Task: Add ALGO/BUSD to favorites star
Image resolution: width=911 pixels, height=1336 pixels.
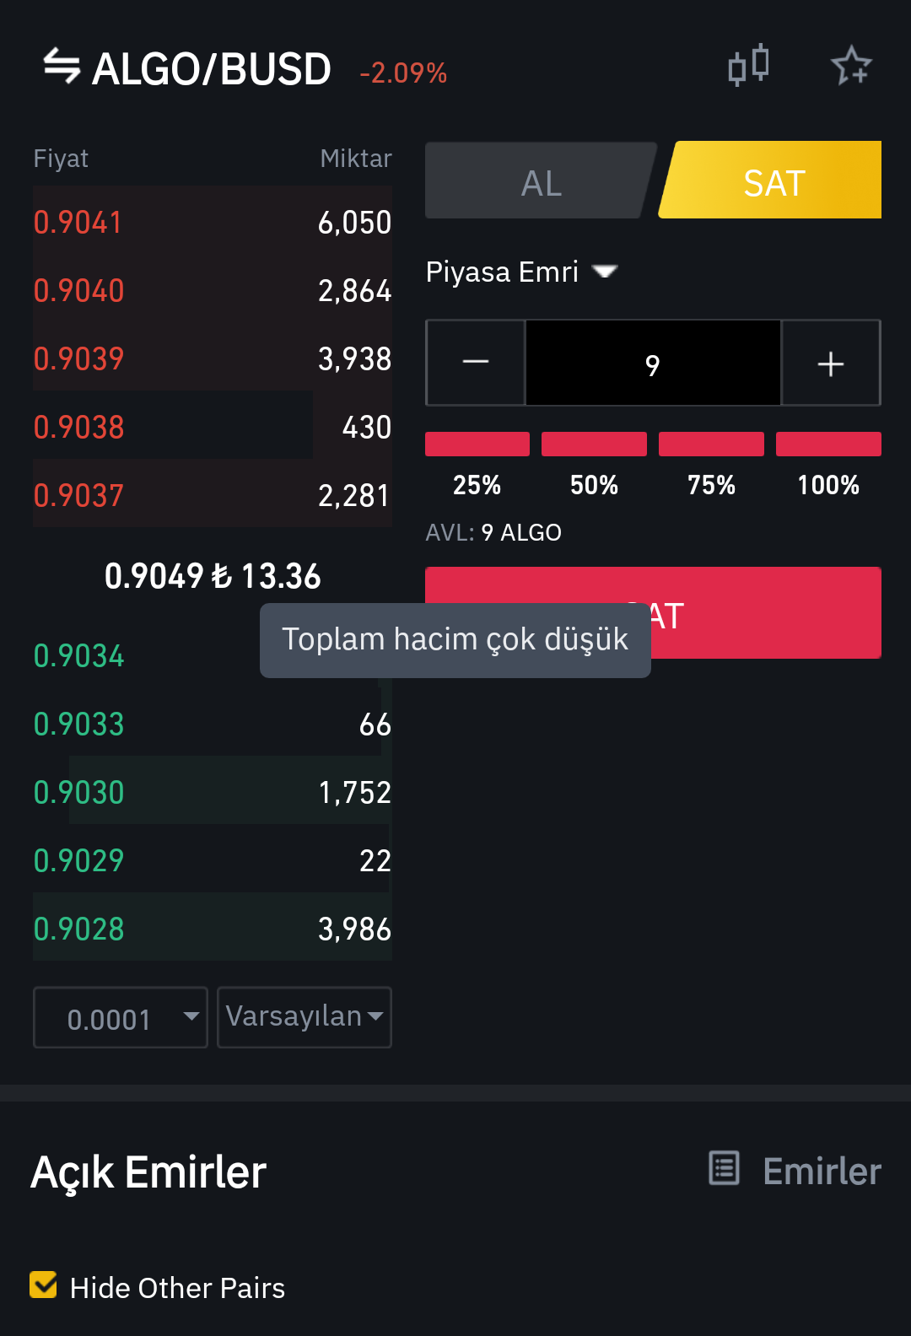Action: click(x=851, y=66)
